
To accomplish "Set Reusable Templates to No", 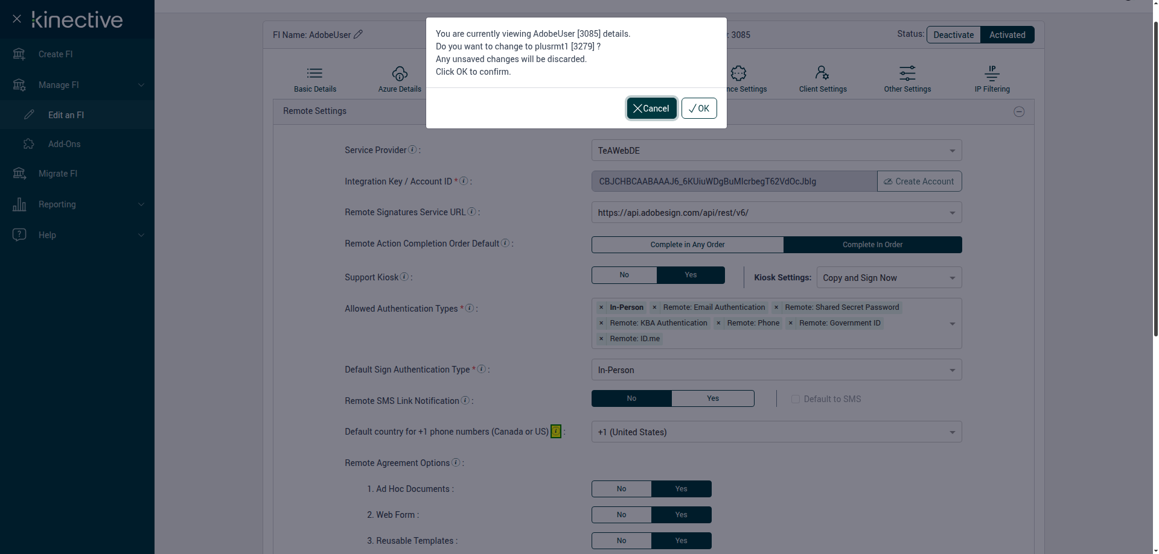I will tap(621, 541).
